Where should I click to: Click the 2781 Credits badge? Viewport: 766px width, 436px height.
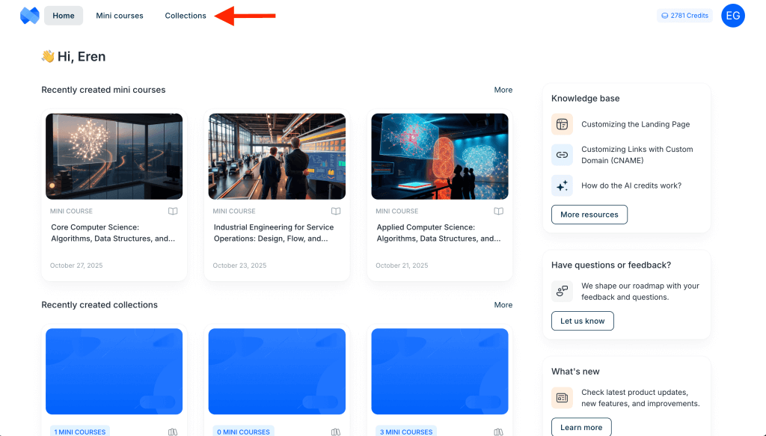pos(684,16)
